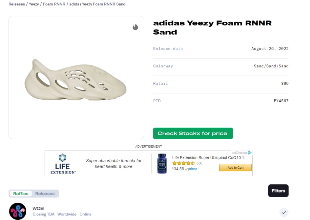Viewport: 310px width, 220px height.
Task: Switch to the Releases tab
Action: pyautogui.click(x=45, y=194)
